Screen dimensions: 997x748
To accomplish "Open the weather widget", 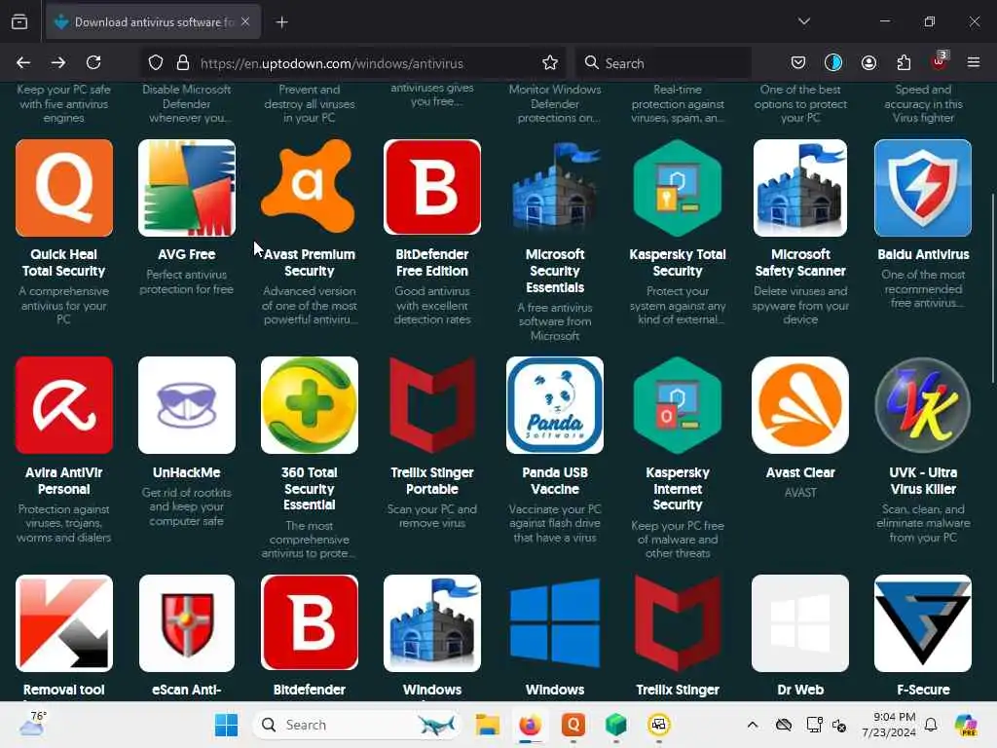I will click(32, 724).
